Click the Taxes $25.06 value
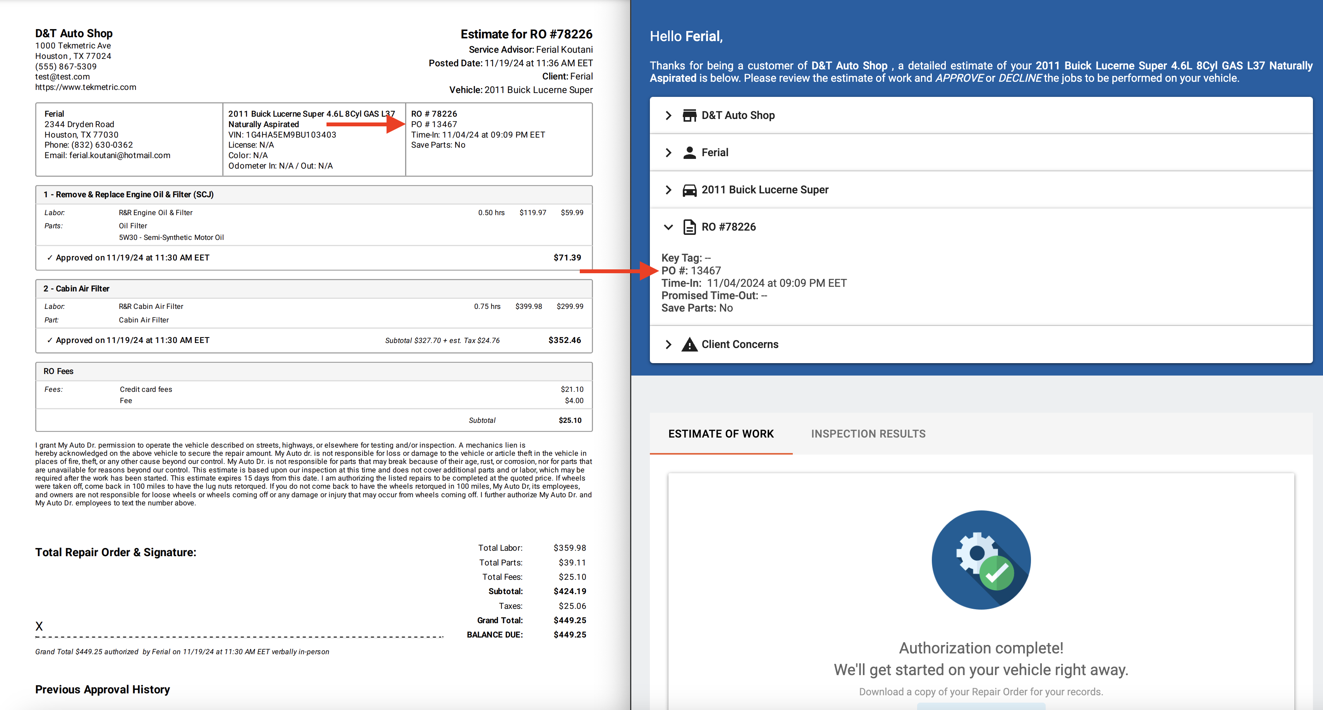Image resolution: width=1323 pixels, height=710 pixels. [572, 606]
